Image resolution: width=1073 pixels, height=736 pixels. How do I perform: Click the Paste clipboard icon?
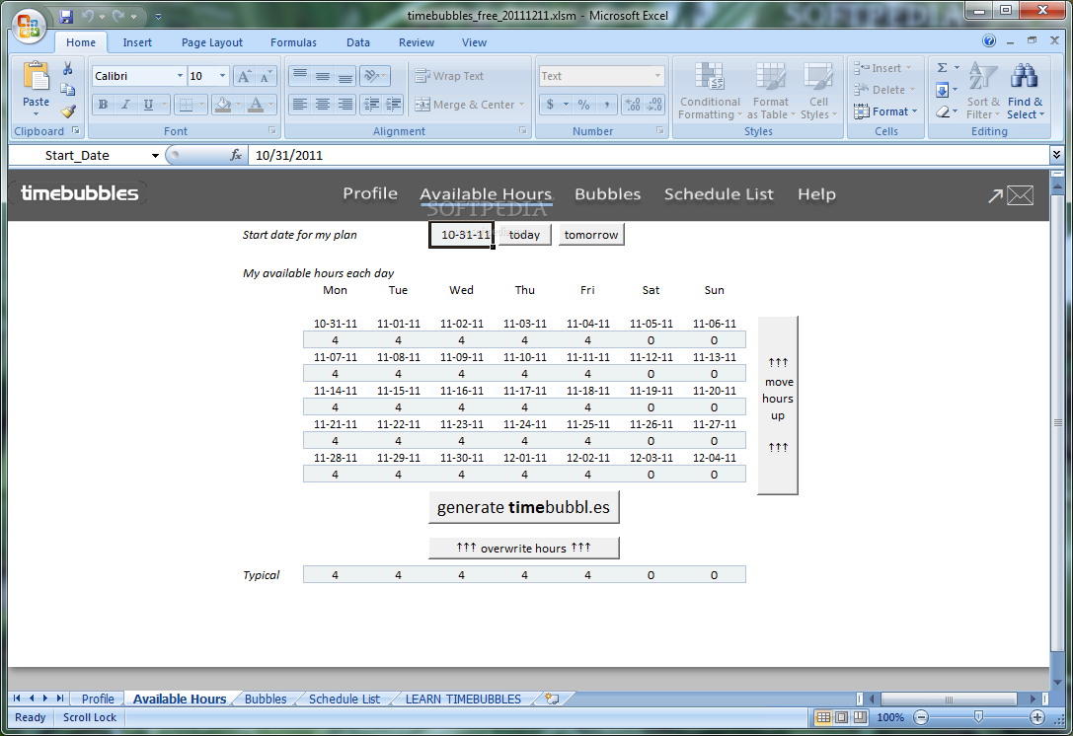point(36,75)
